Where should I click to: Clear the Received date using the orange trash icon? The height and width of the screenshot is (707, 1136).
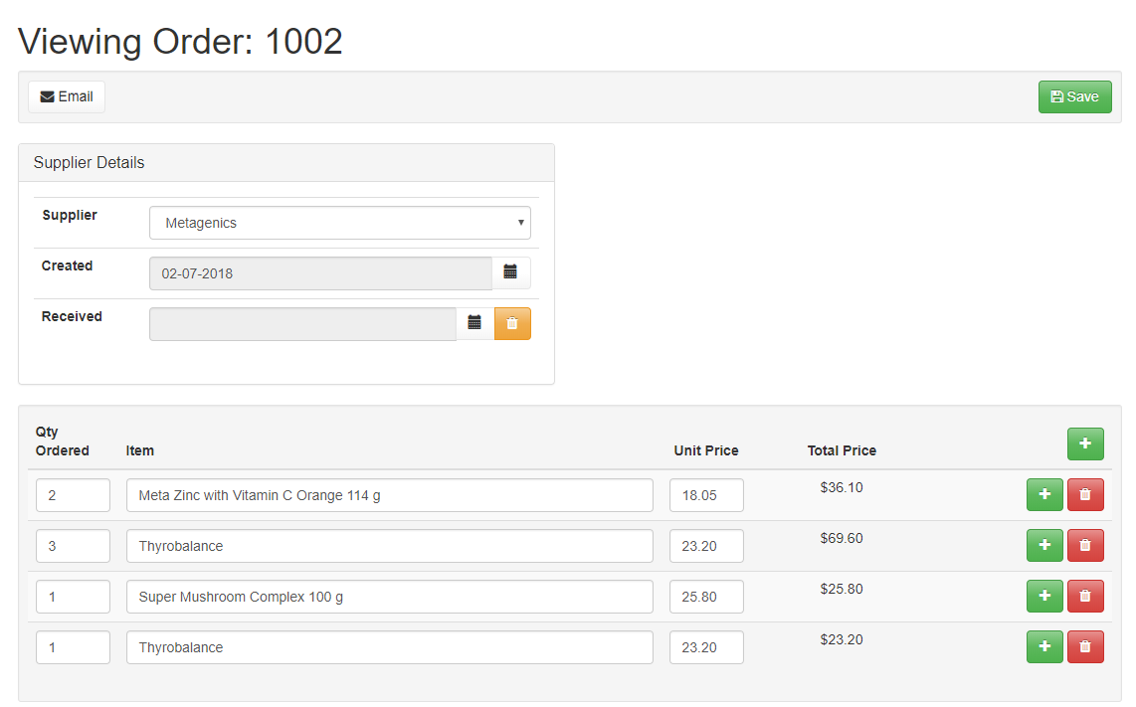point(512,323)
